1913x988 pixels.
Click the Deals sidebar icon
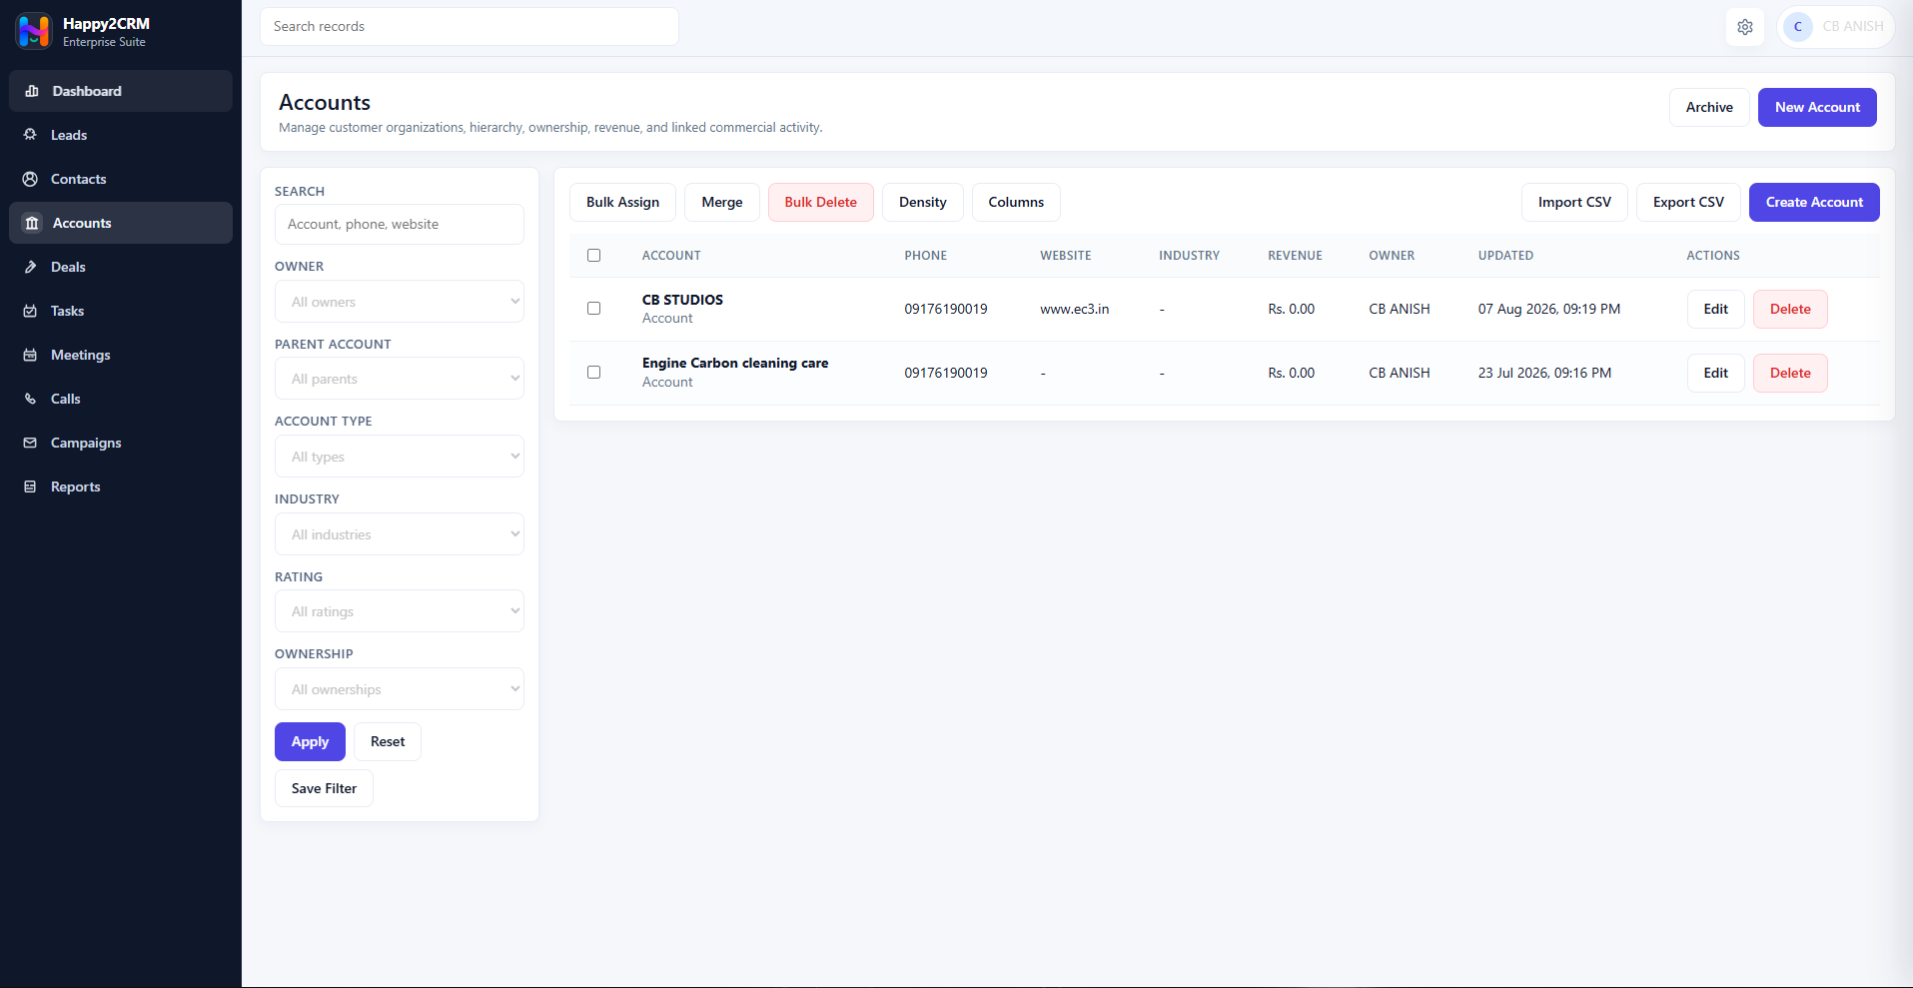[30, 267]
